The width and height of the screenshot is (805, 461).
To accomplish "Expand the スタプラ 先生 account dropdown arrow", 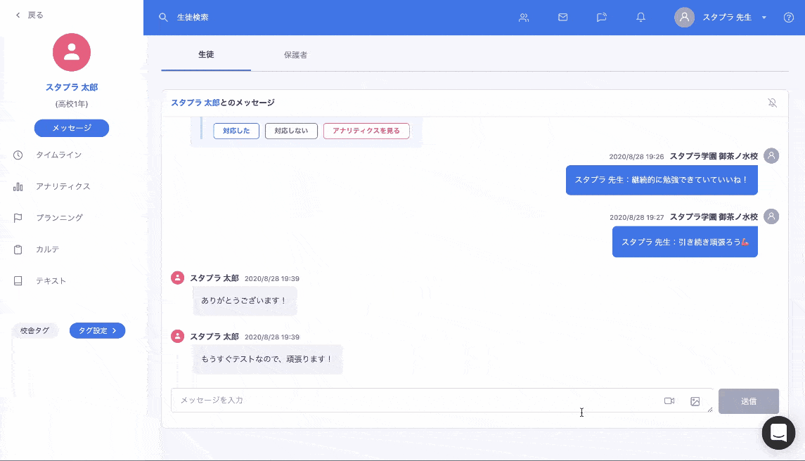I will tap(764, 18).
